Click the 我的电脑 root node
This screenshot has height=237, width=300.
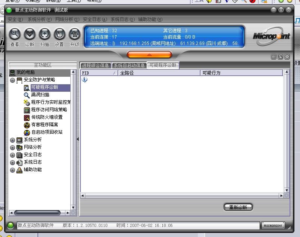(25, 72)
